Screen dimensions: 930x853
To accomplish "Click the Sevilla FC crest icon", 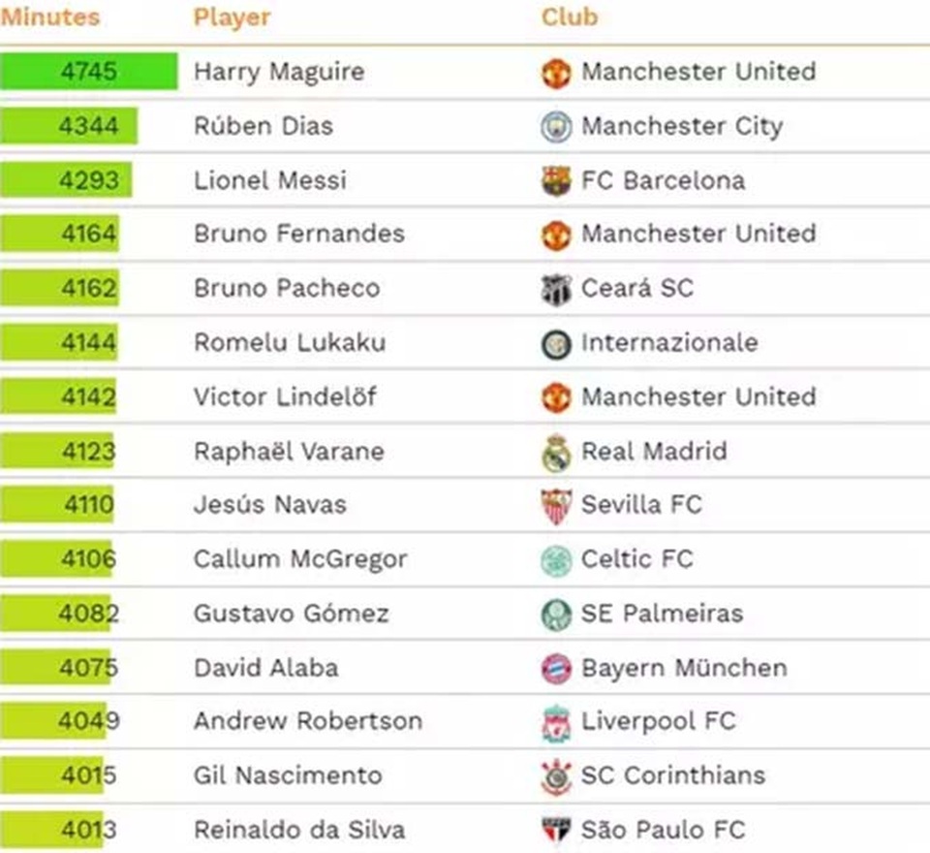I will 556,506.
